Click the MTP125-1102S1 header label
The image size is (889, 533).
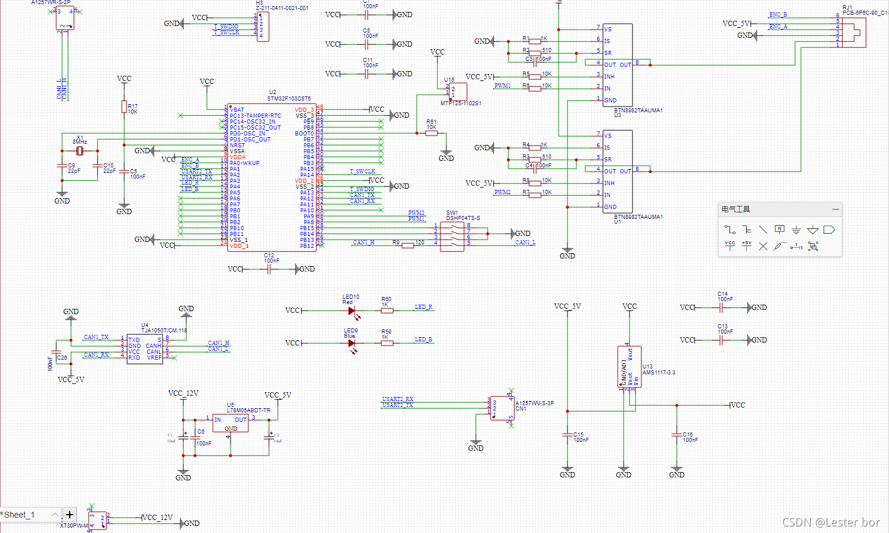click(461, 104)
